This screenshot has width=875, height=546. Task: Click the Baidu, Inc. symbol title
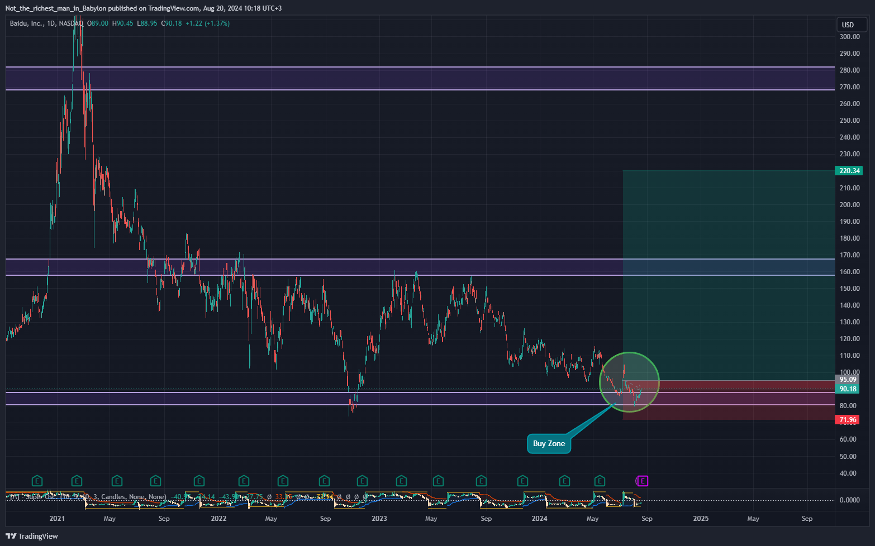point(27,23)
